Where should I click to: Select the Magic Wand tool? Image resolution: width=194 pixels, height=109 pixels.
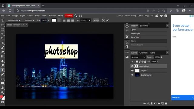(x=2, y=34)
